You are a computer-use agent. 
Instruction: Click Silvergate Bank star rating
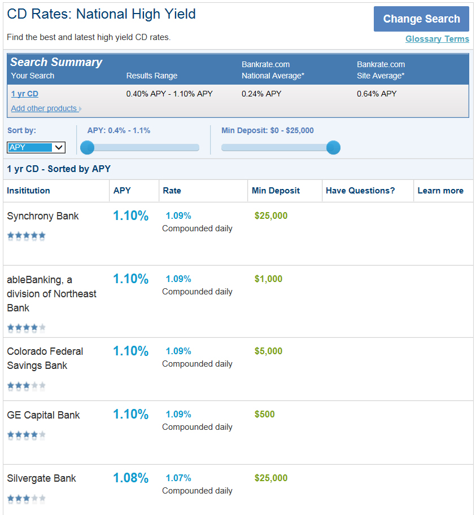27,498
